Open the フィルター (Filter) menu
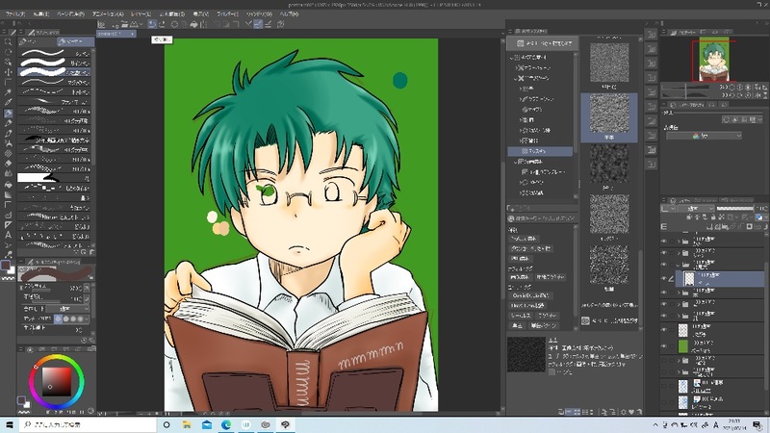The height and width of the screenshot is (433, 770). point(227,14)
